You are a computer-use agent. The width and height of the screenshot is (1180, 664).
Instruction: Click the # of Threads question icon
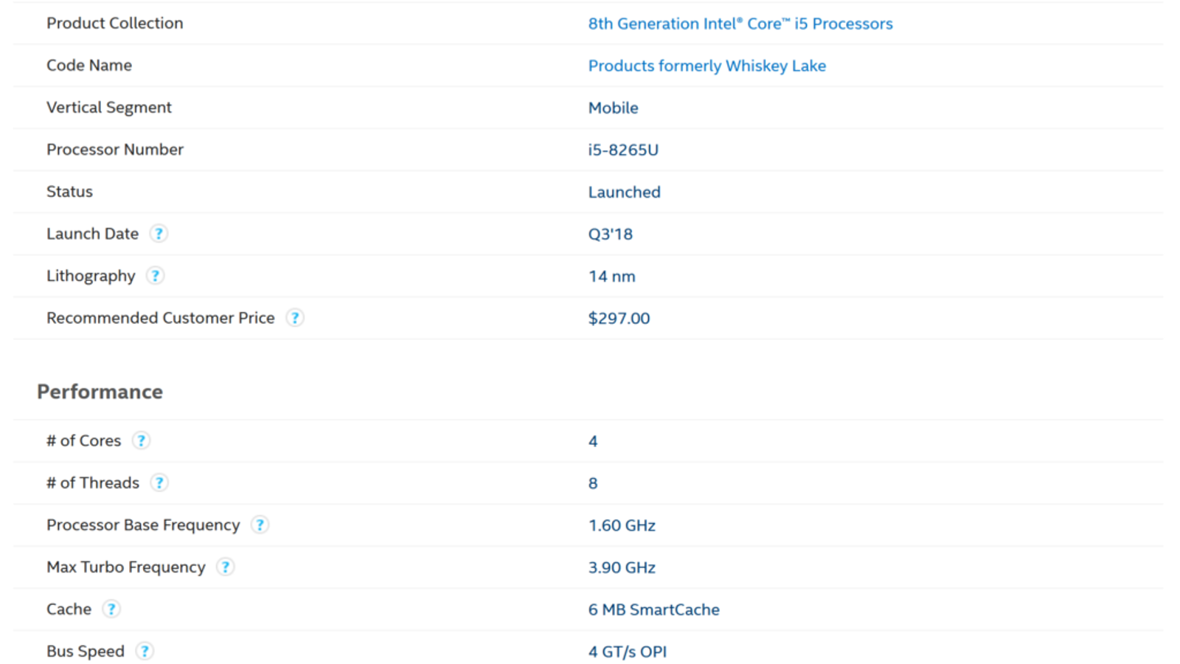tap(159, 483)
